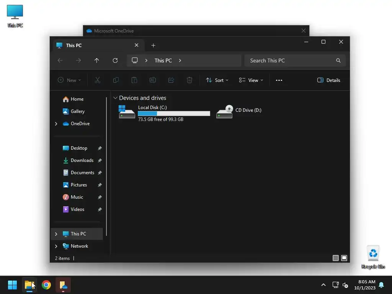Go up one level with up arrow
This screenshot has width=392, height=294.
click(x=97, y=60)
